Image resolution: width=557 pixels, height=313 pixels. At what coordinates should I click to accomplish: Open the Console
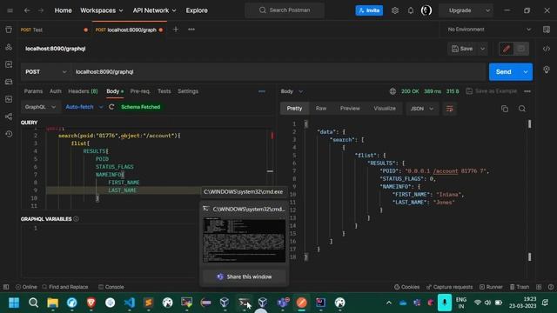tap(111, 287)
